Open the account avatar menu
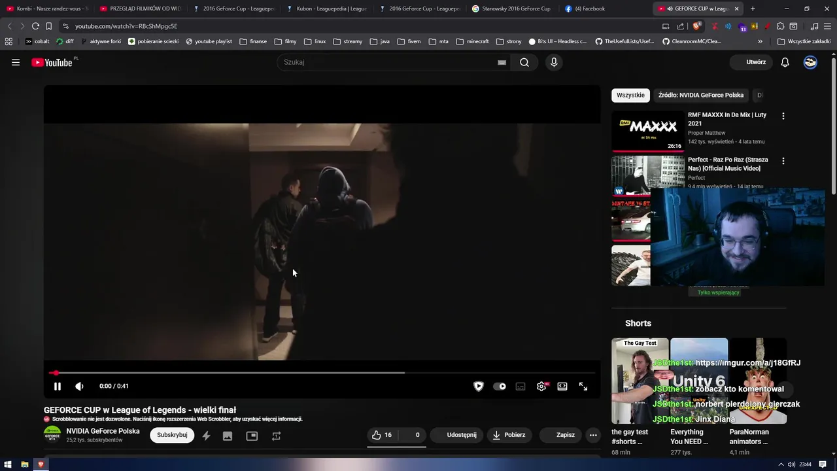Screen dimensions: 837x471 click(810, 62)
